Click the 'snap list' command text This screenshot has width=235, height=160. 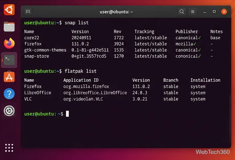click(x=77, y=23)
